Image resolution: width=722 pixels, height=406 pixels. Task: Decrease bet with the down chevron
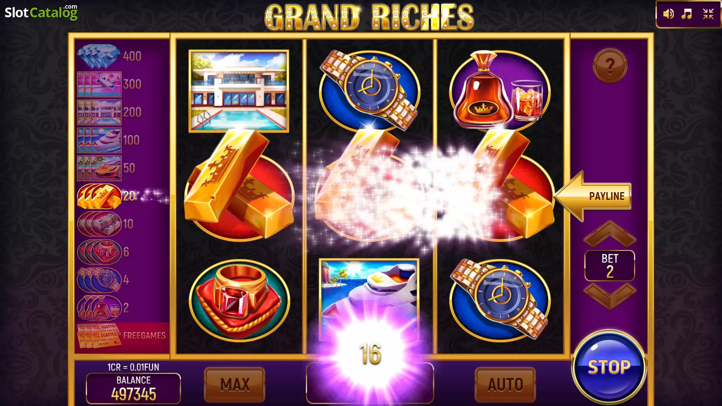pyautogui.click(x=610, y=296)
